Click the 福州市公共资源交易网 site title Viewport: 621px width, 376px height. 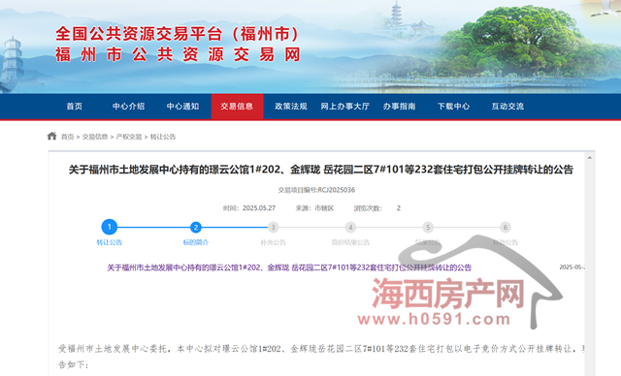click(178, 54)
